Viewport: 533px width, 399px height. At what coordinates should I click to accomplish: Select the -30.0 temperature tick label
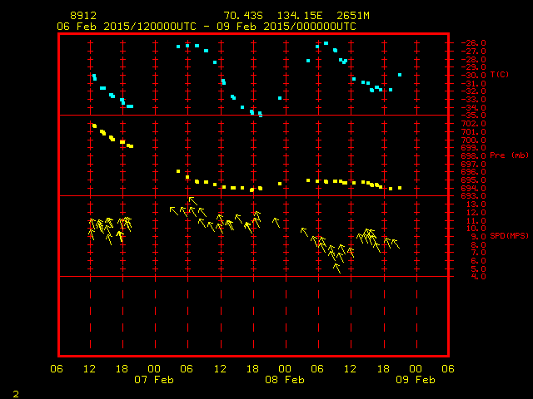[474, 76]
